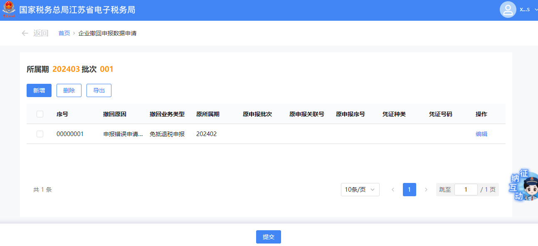
Task: Expand the 10条/页 page size dropdown
Action: click(x=360, y=190)
